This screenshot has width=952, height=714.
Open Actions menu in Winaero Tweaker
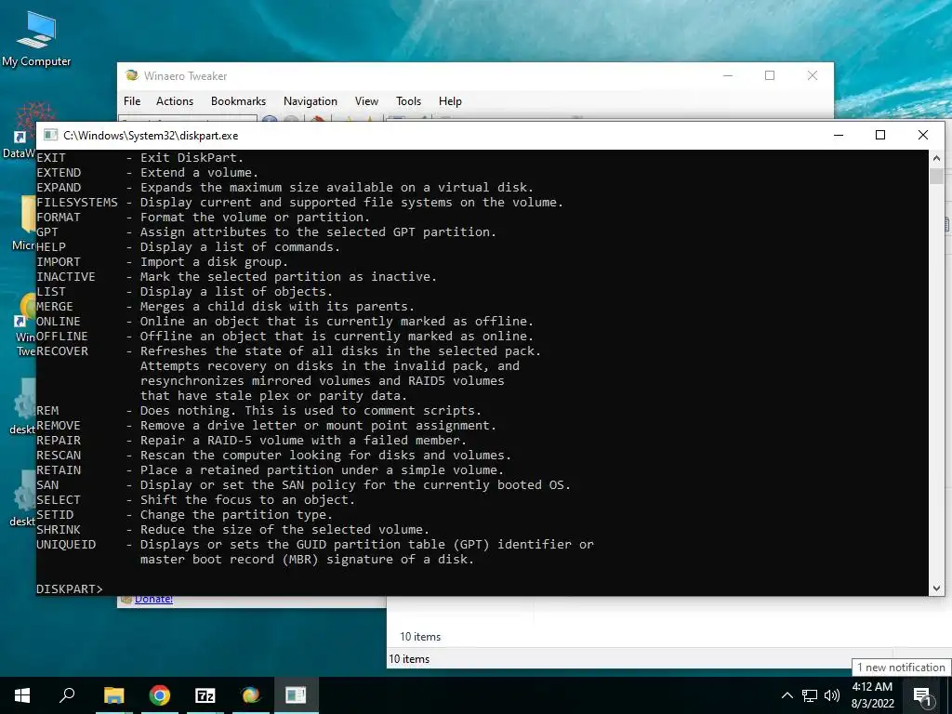click(175, 101)
